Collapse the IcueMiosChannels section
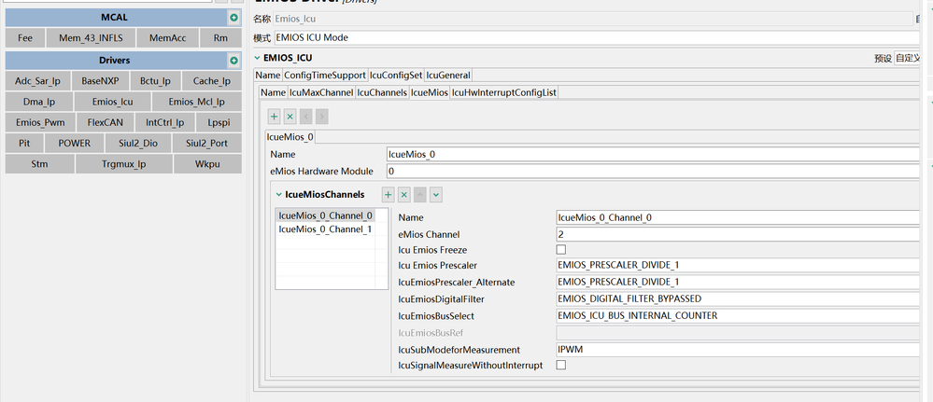933x402 pixels. click(x=278, y=194)
